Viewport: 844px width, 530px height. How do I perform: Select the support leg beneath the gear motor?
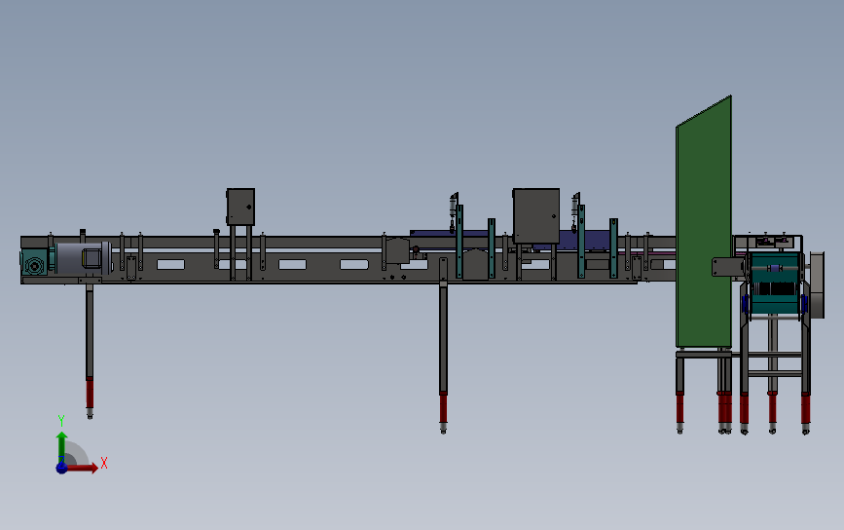tap(90, 350)
